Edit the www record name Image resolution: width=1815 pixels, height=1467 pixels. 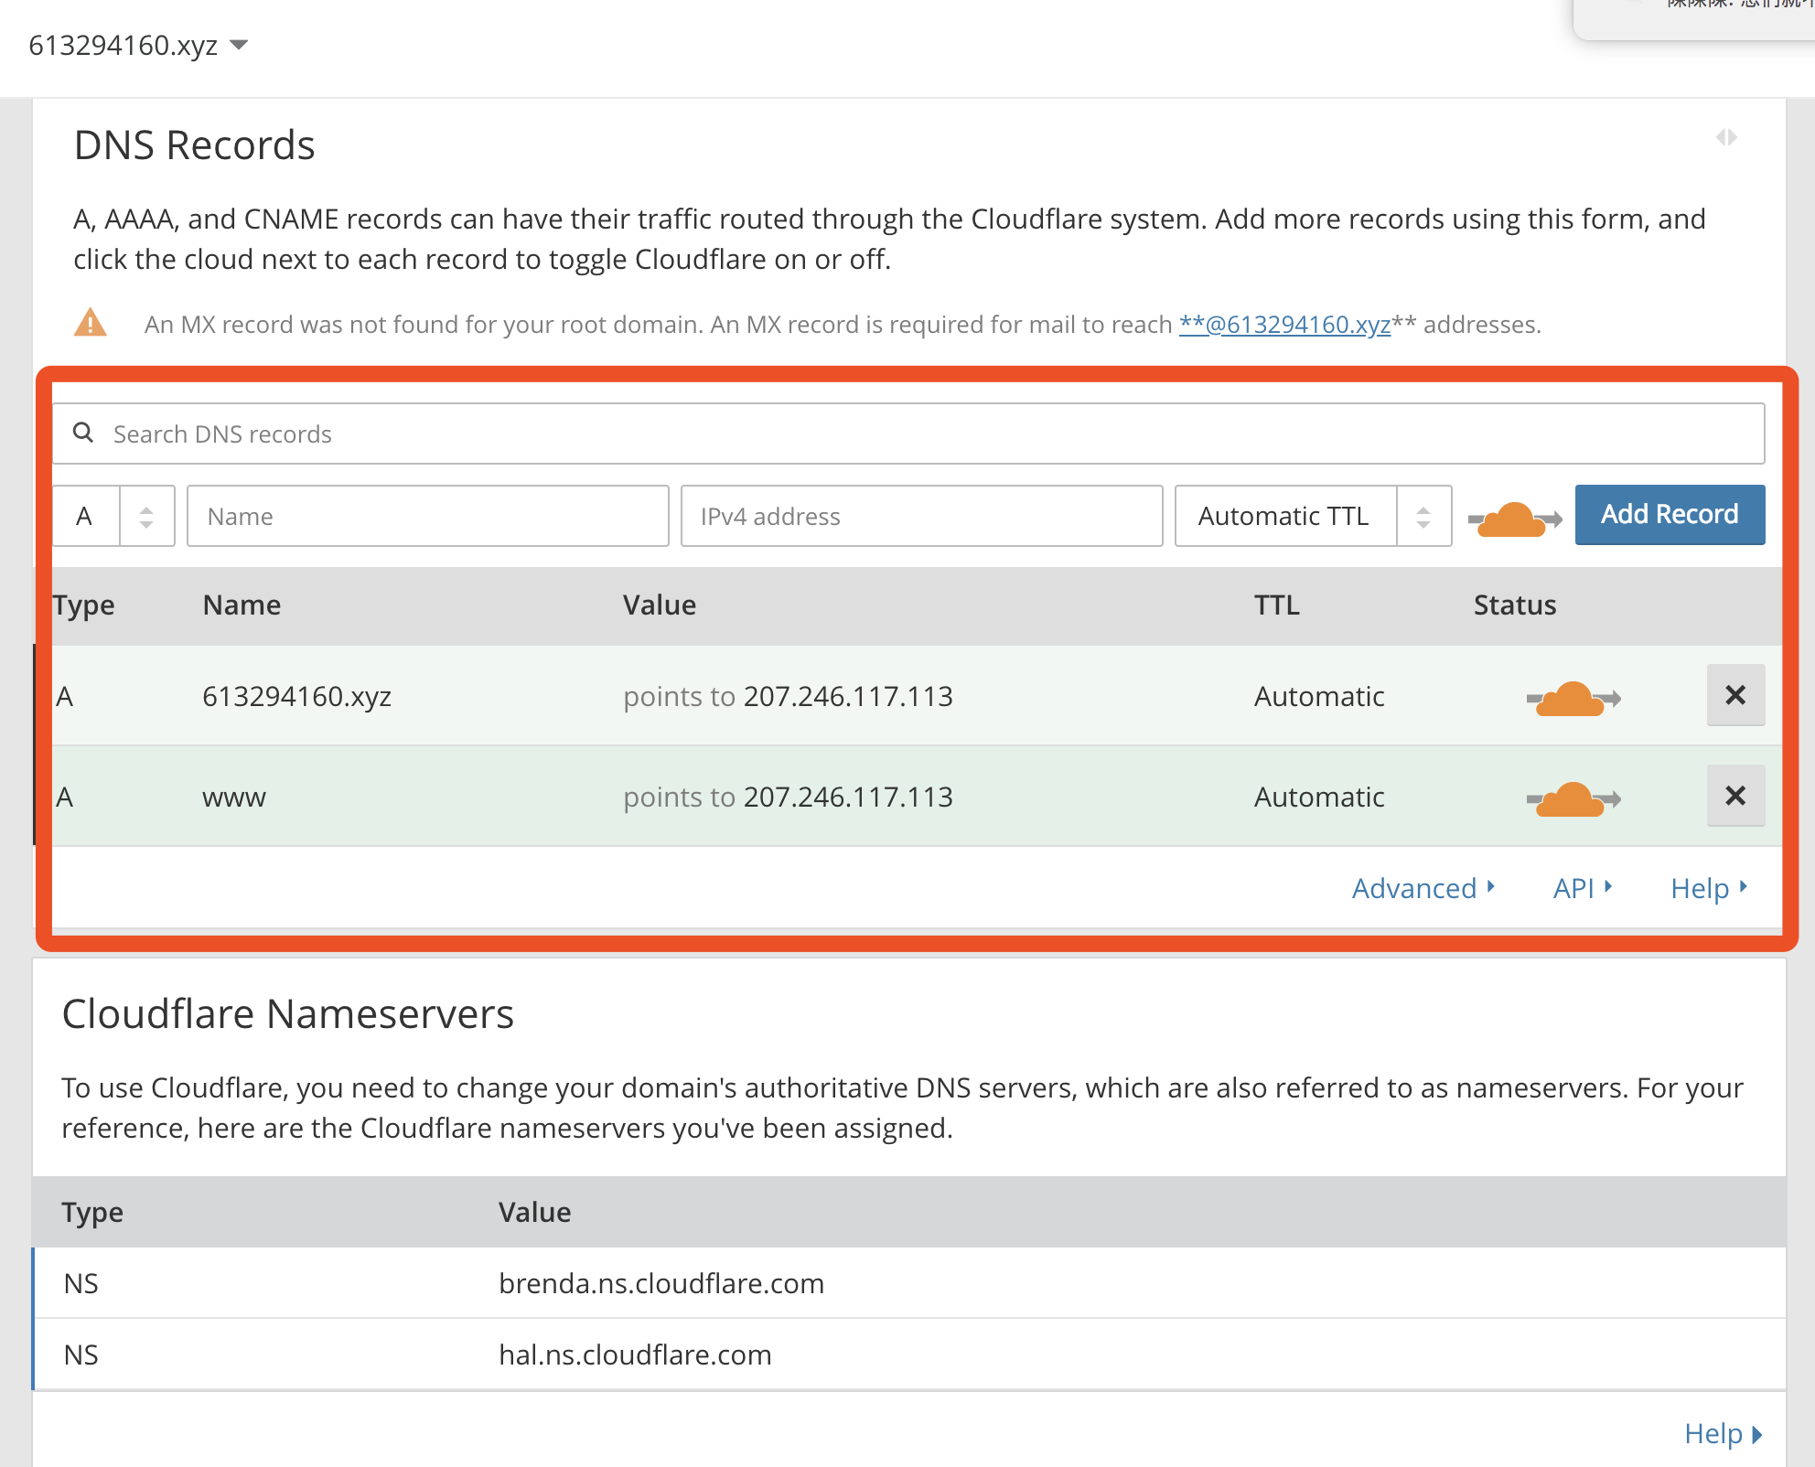[x=234, y=798]
